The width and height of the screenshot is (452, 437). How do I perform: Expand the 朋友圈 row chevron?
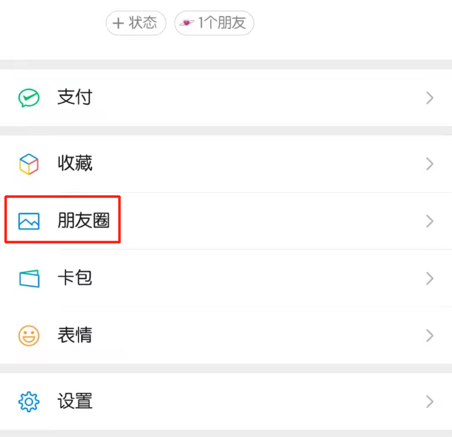coord(430,221)
